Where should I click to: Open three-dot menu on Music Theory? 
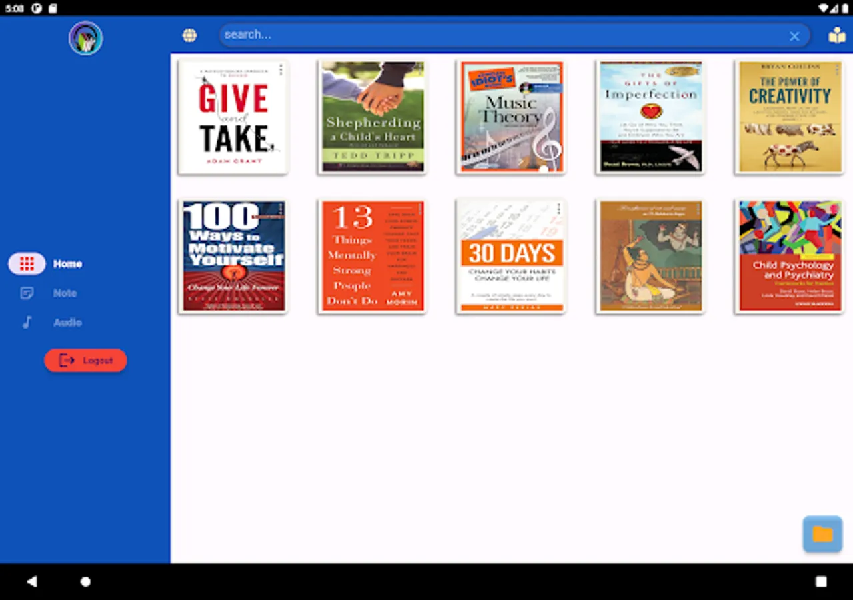tap(559, 69)
